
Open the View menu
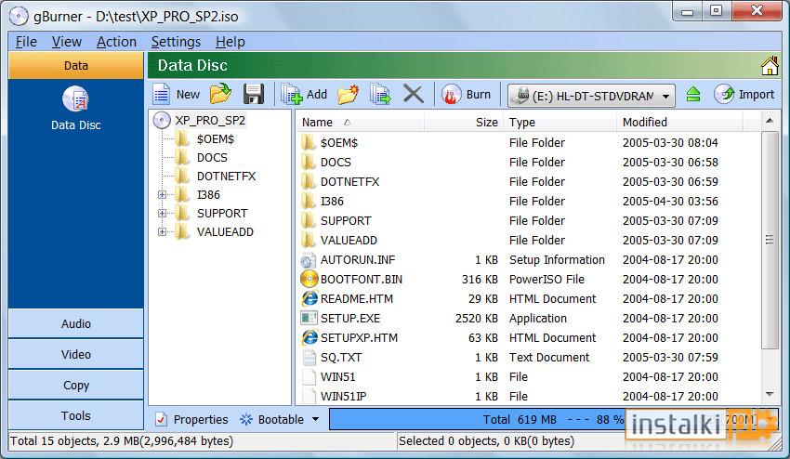coord(67,42)
